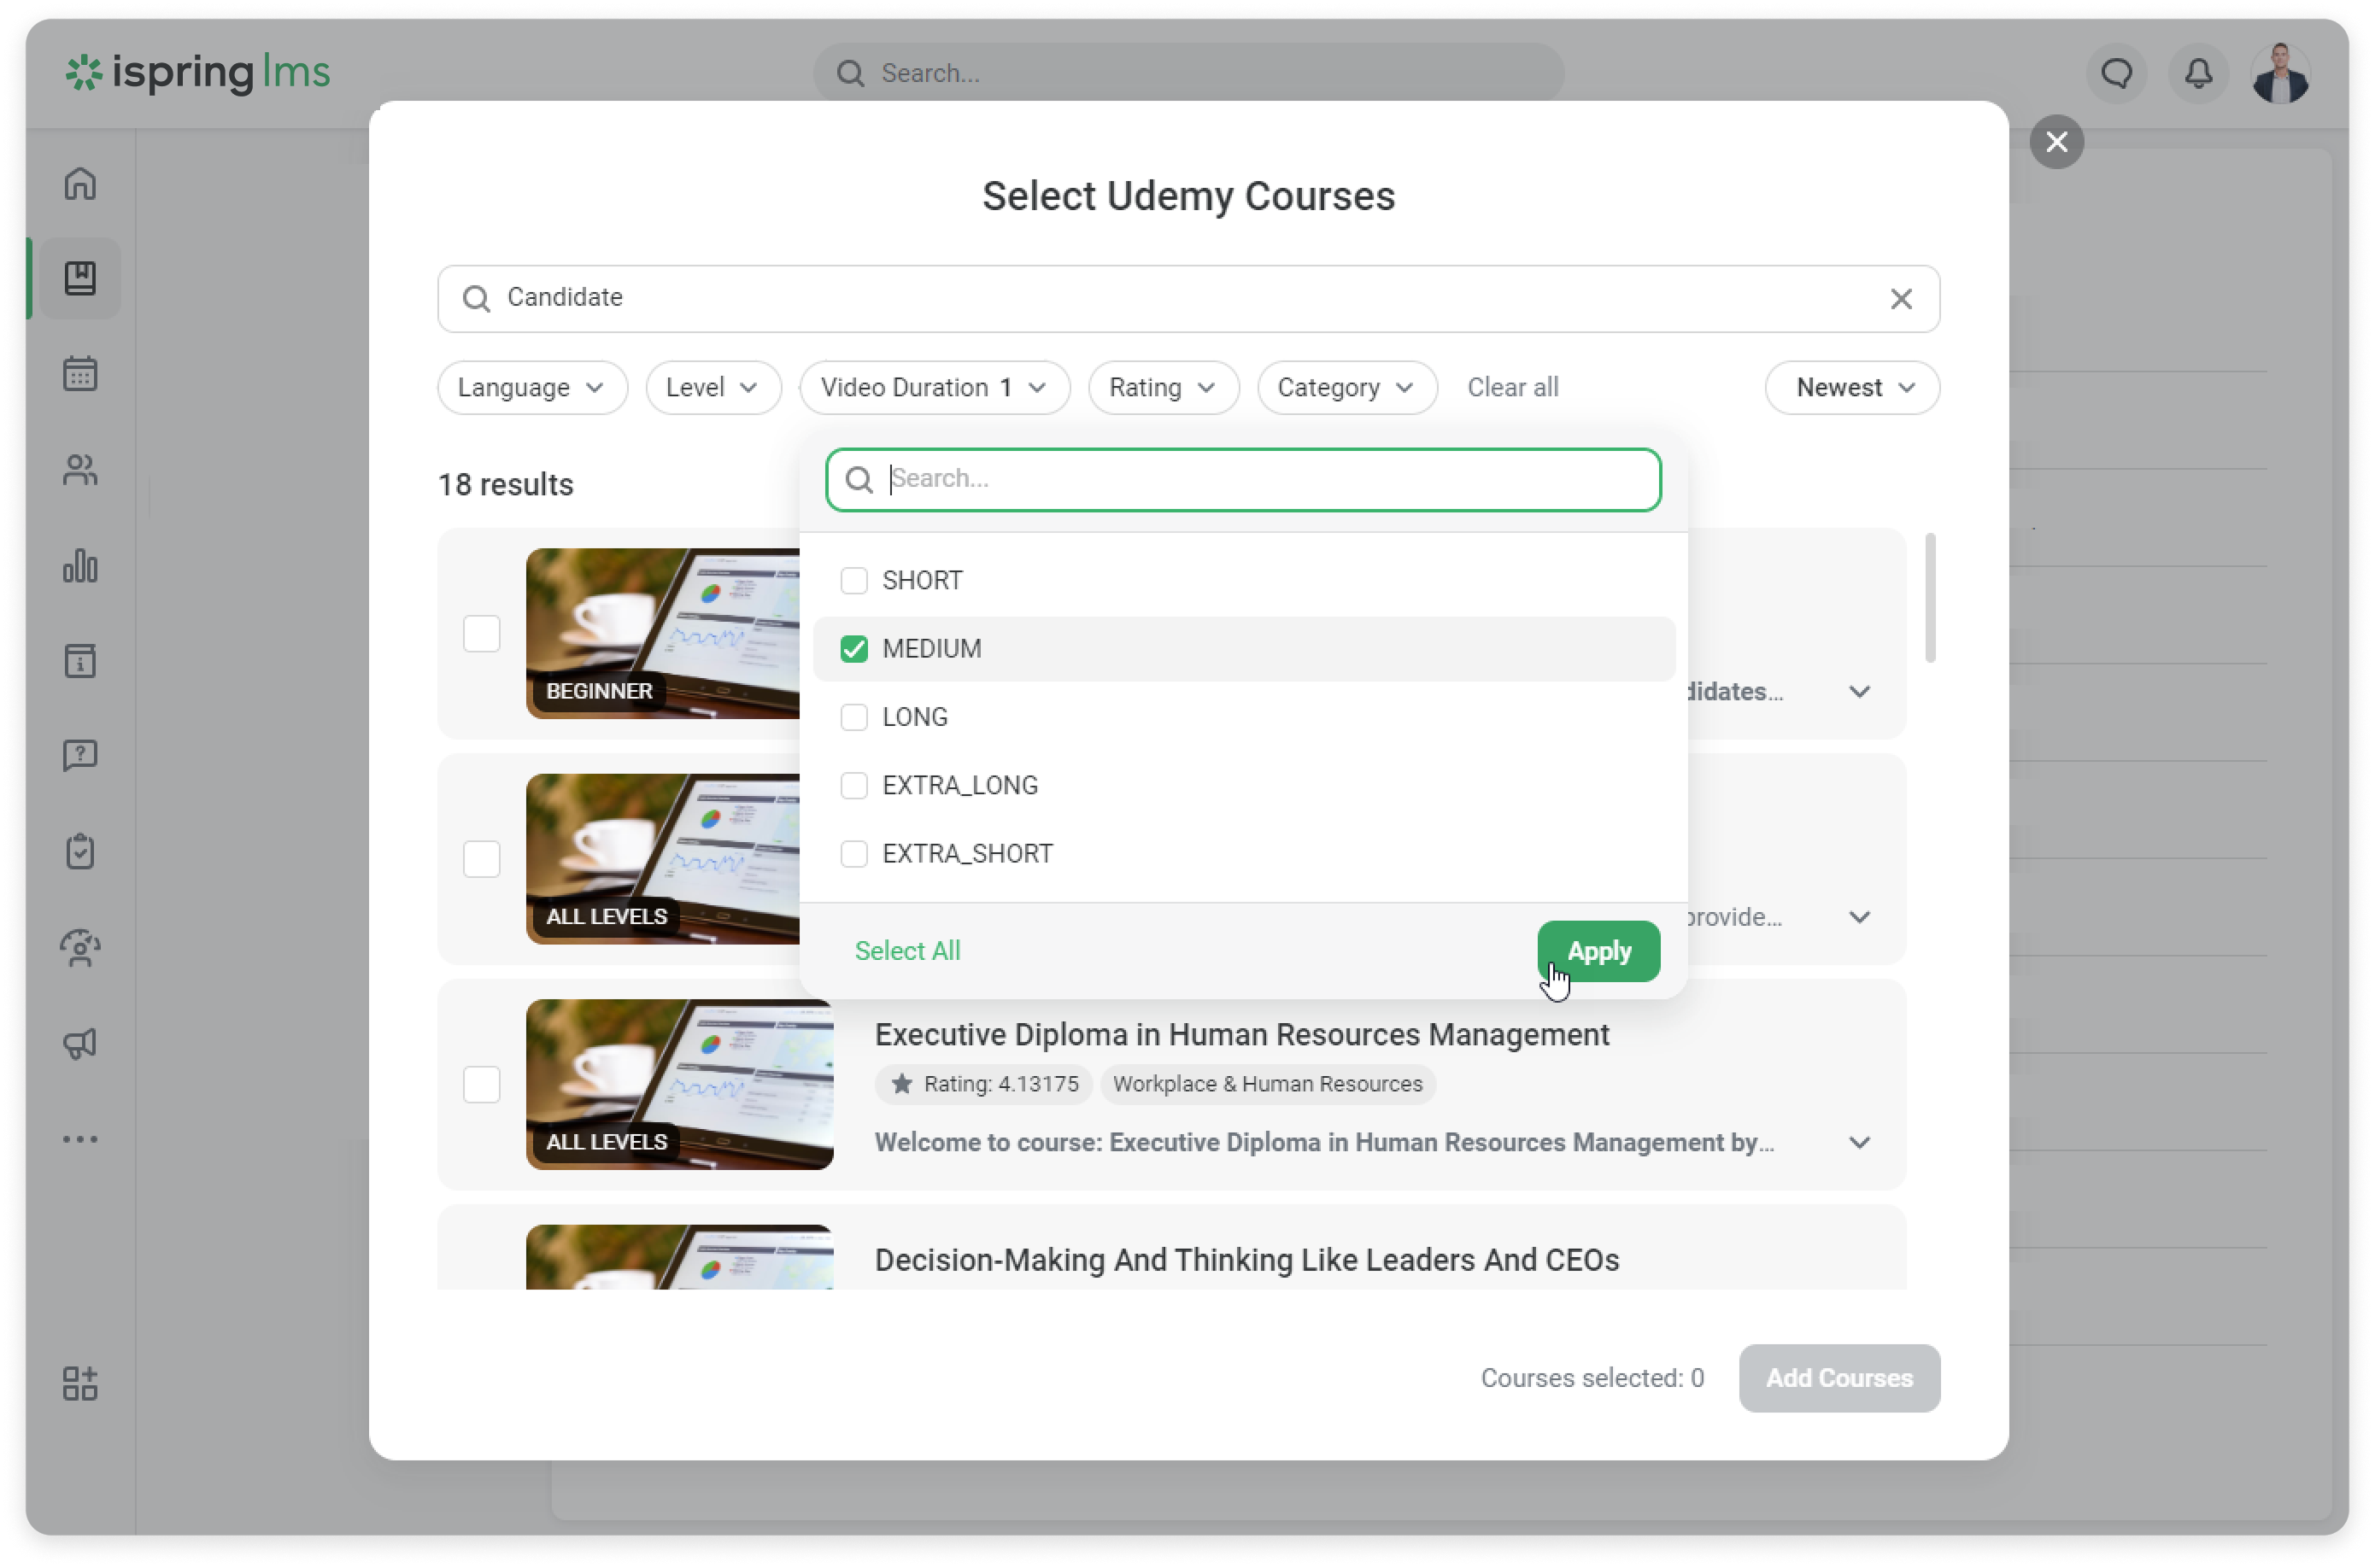The width and height of the screenshot is (2375, 1568).
Task: Open the Newest sort dropdown
Action: 1852,388
